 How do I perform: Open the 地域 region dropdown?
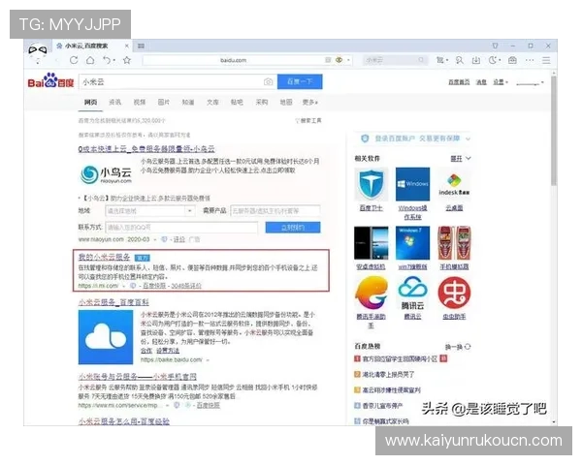tap(150, 211)
